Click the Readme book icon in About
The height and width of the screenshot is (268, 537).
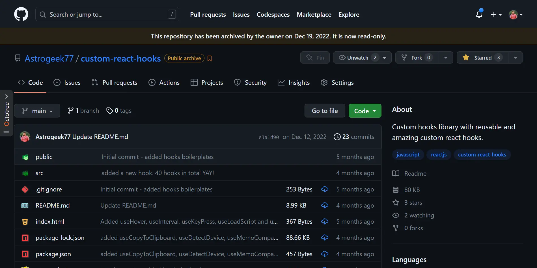(x=396, y=173)
